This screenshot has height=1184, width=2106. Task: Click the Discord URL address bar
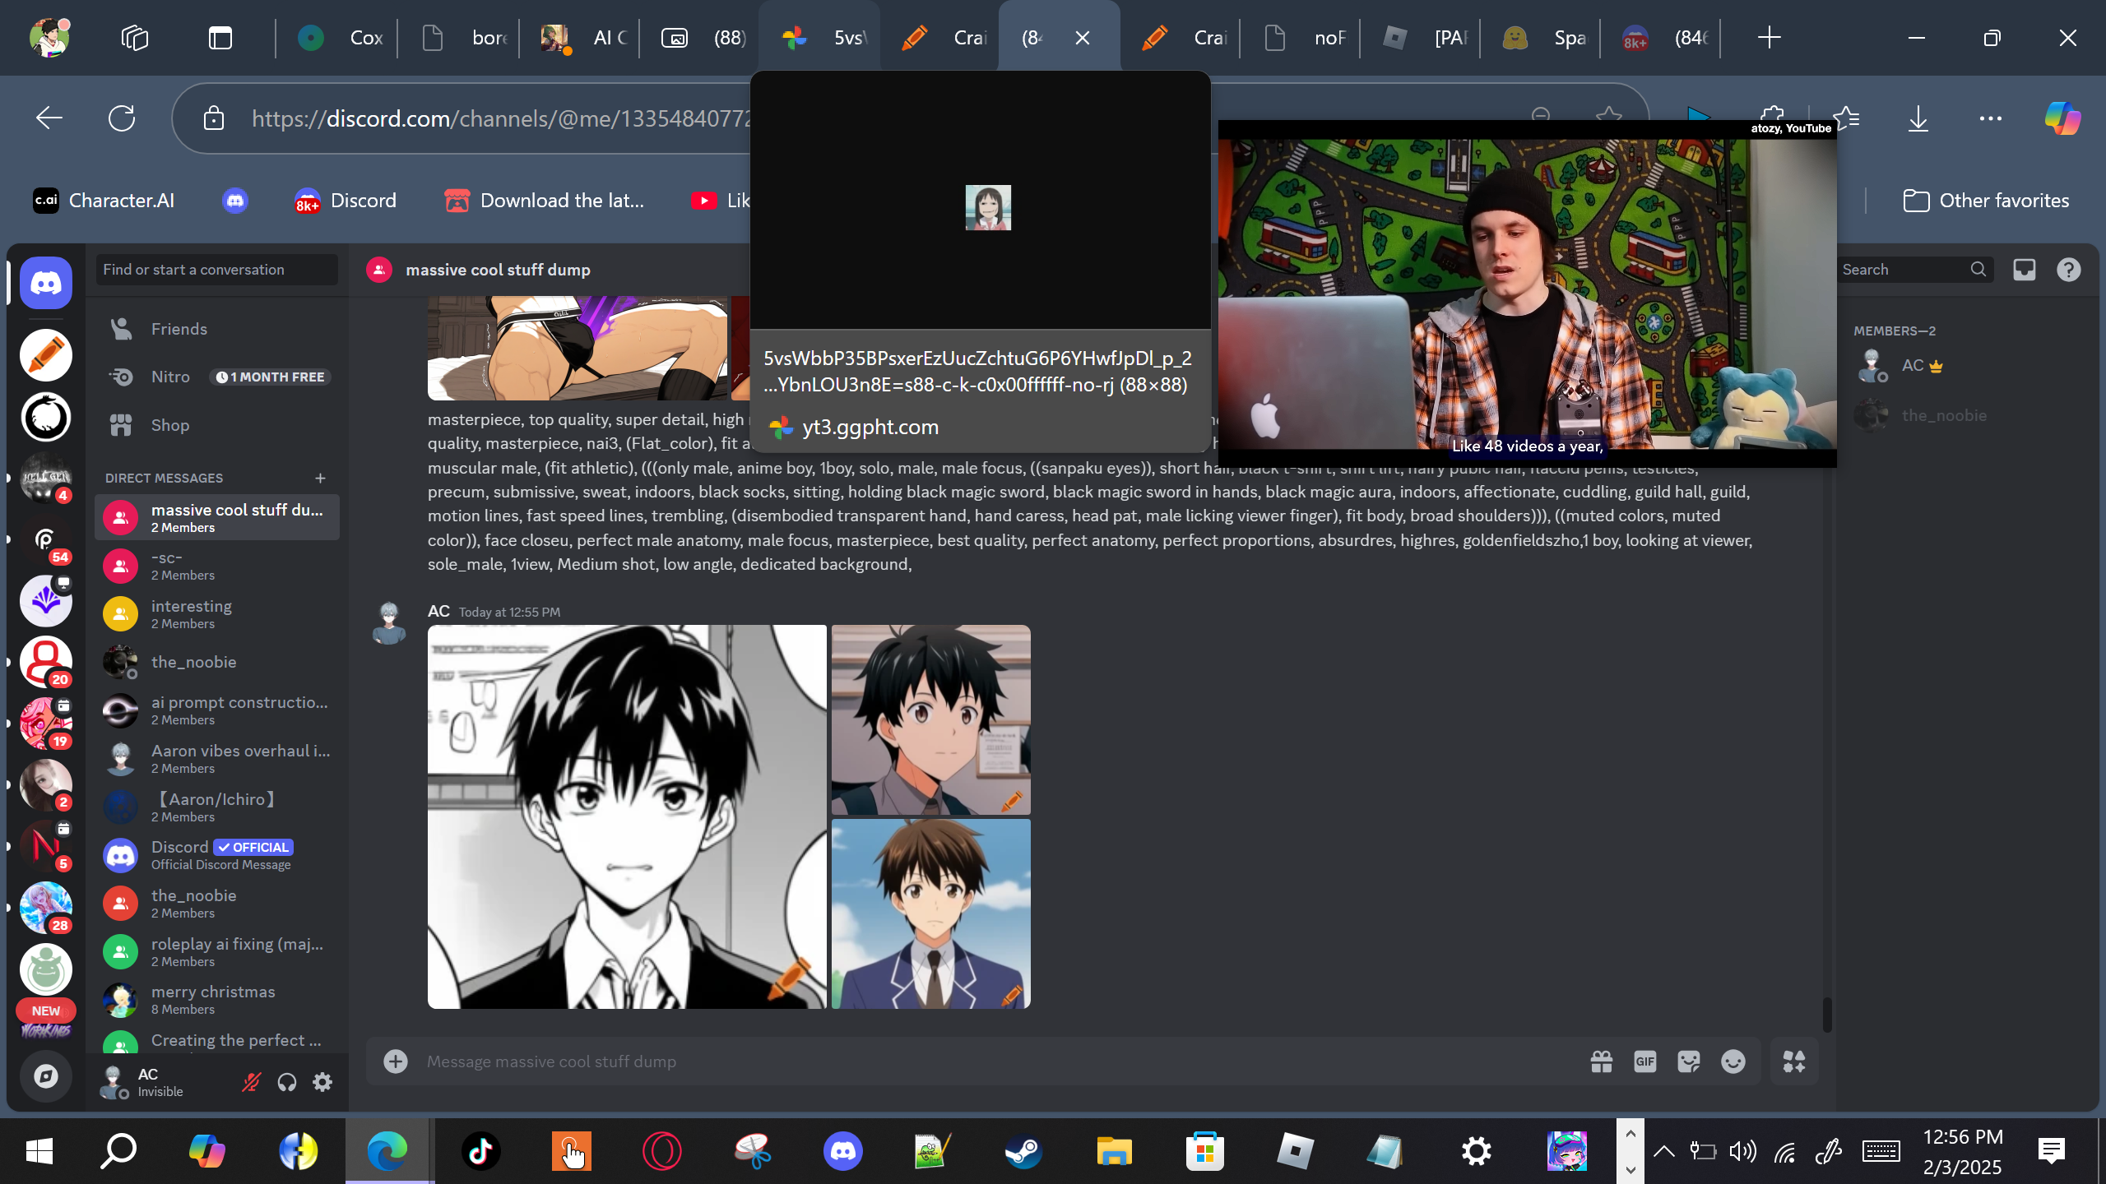500,118
